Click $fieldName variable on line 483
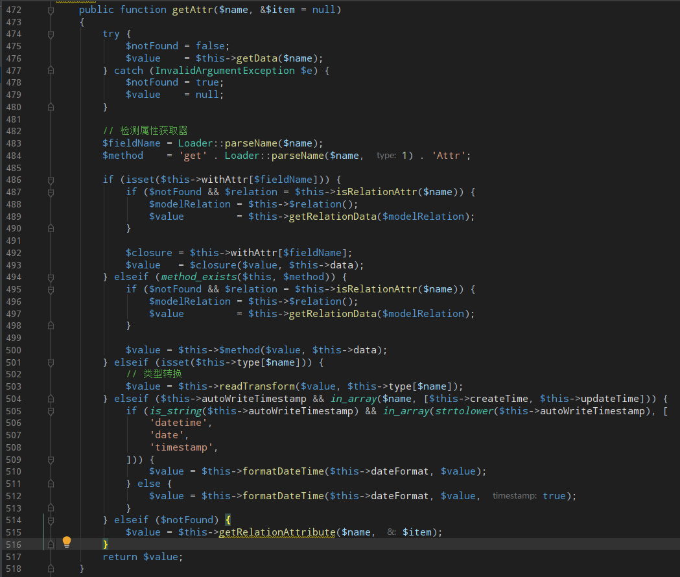The width and height of the screenshot is (680, 577). [x=132, y=143]
